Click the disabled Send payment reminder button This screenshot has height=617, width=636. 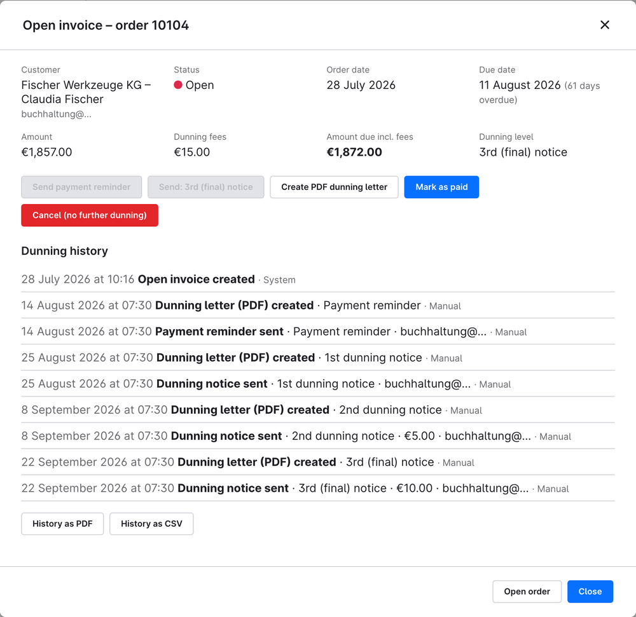tap(81, 187)
